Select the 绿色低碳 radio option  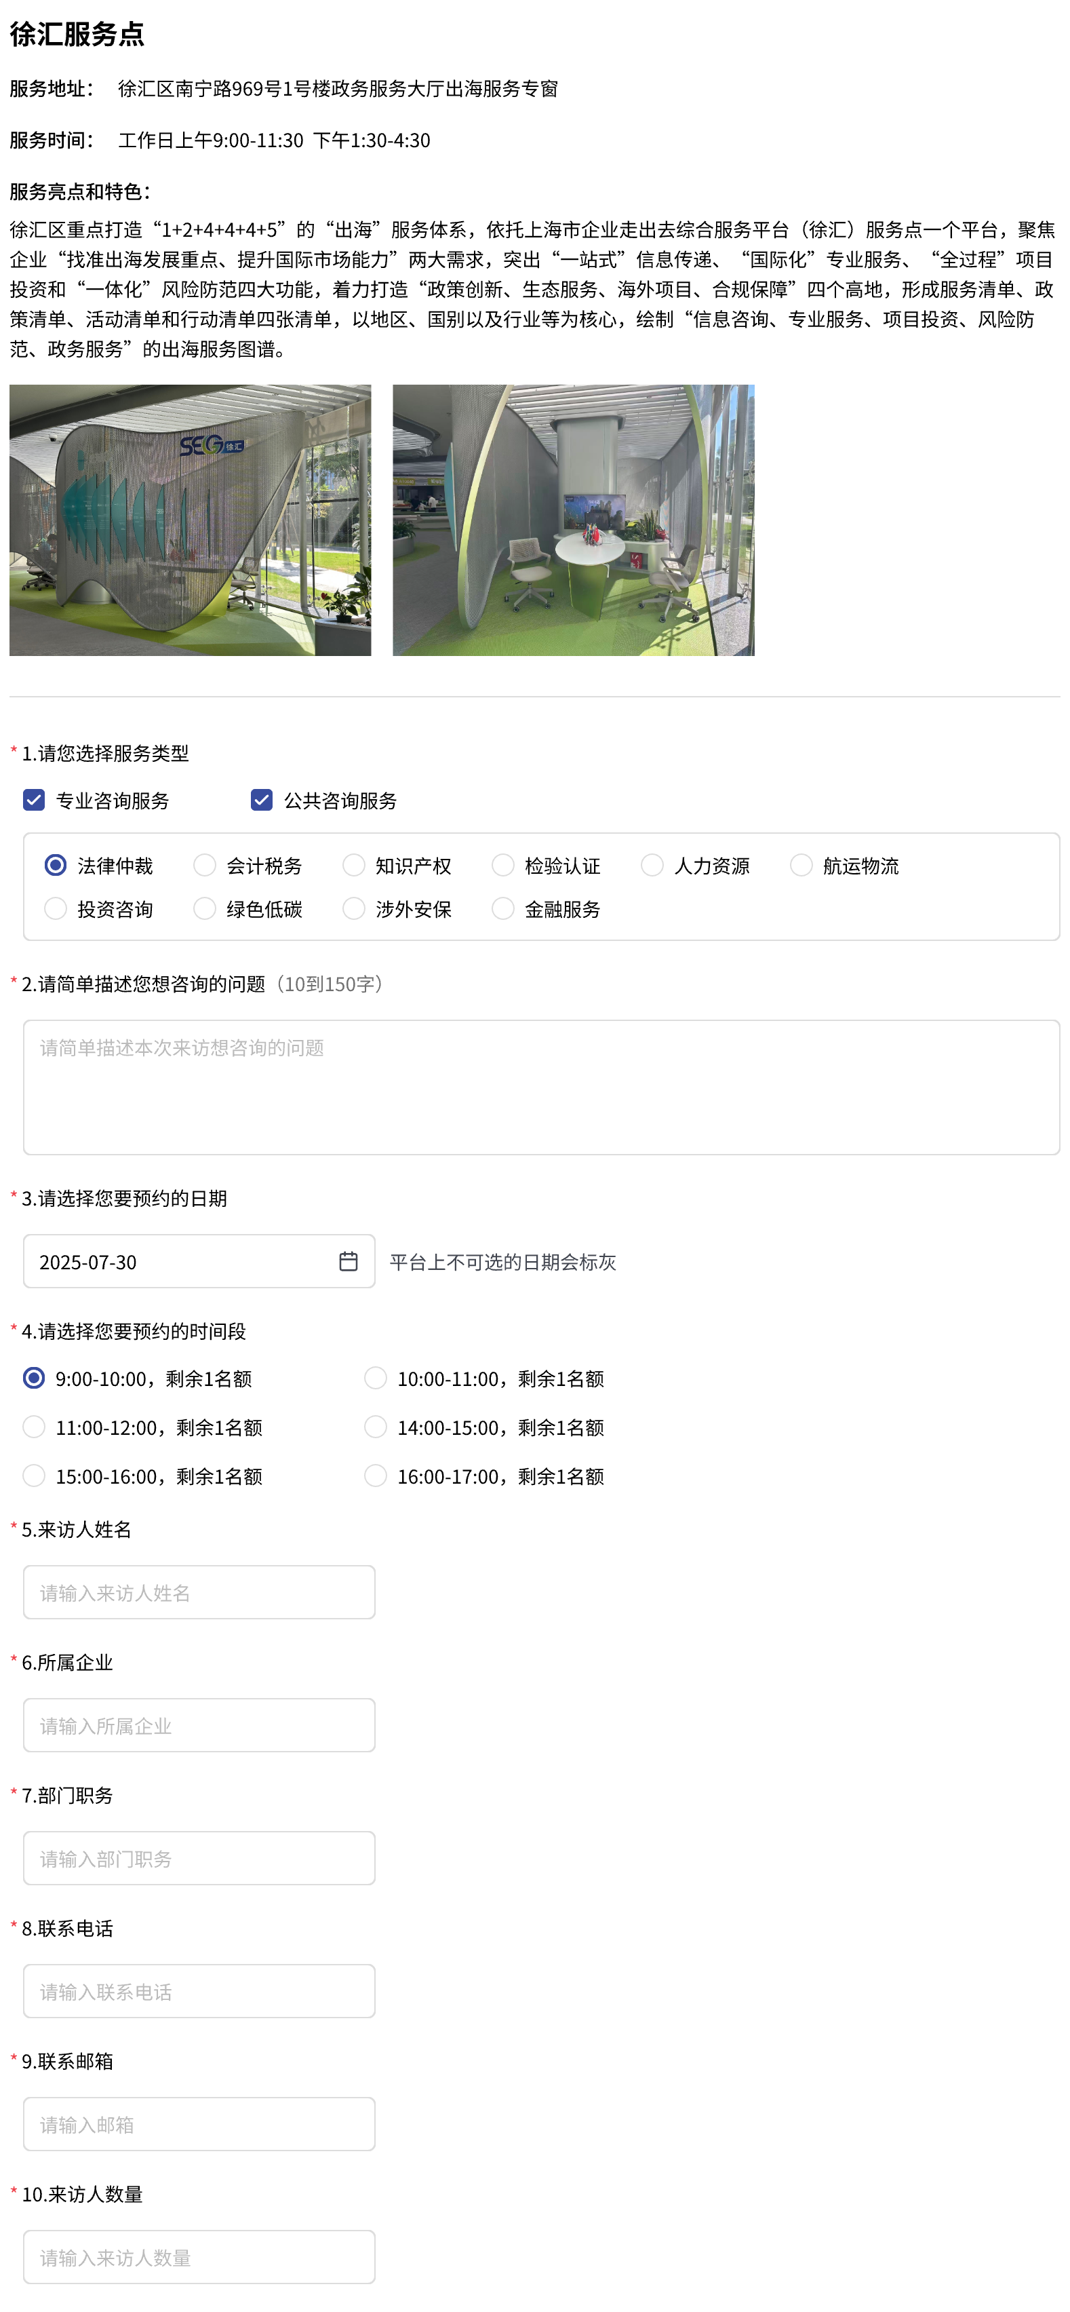(205, 908)
